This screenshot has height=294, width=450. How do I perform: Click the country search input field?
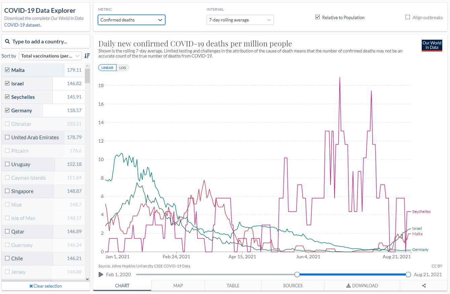tap(49, 42)
